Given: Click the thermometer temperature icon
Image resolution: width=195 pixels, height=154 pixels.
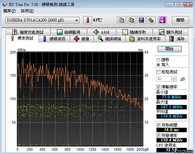Looking at the screenshot, I should (87, 20).
